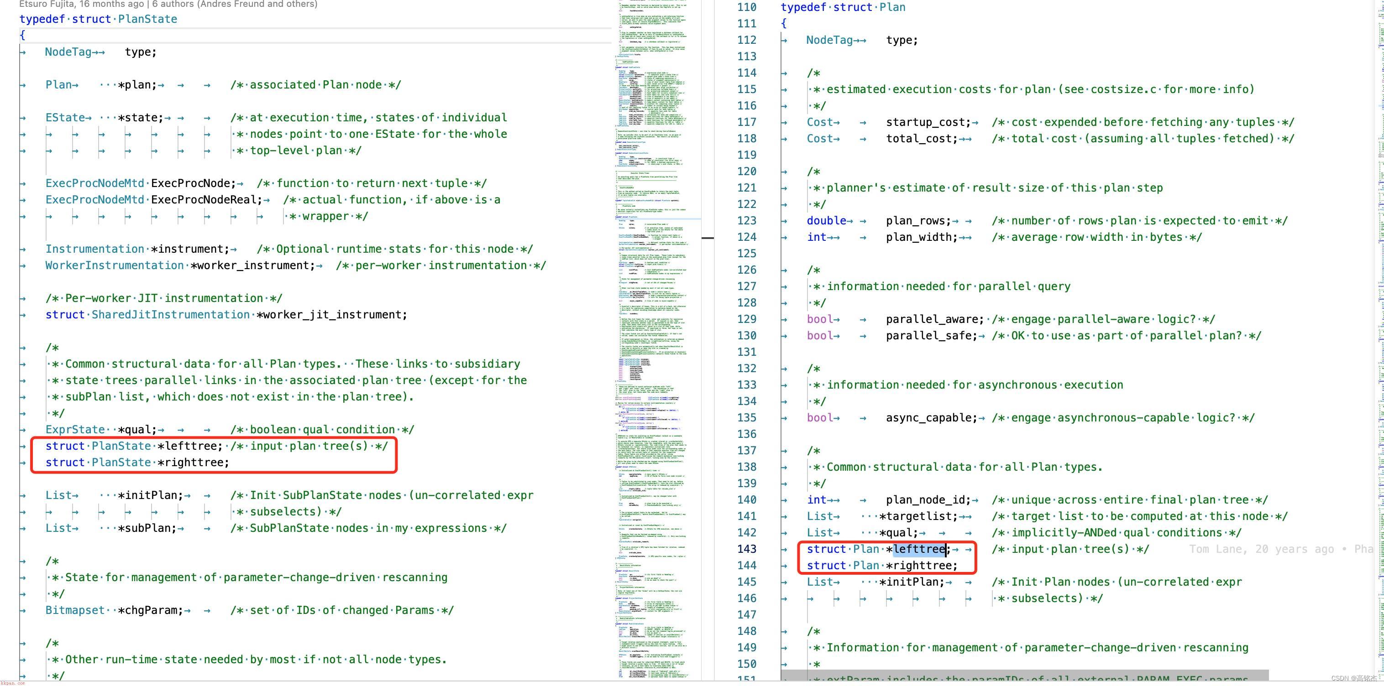
Task: Click the 'WorkerInstrumentation' type name
Action: click(x=115, y=266)
